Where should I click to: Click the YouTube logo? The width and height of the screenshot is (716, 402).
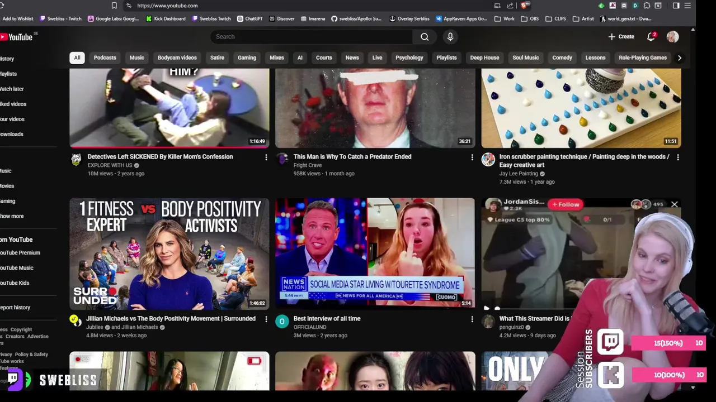point(17,37)
